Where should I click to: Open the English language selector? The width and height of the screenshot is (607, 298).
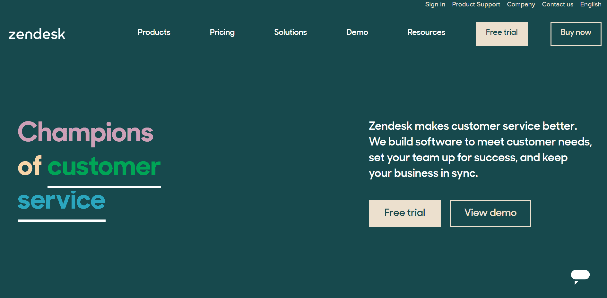591,4
